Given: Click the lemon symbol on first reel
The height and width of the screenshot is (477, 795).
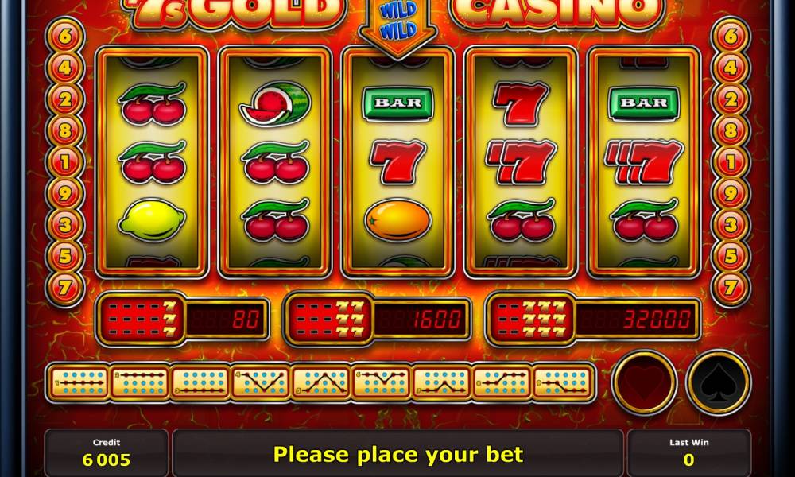Looking at the screenshot, I should (152, 219).
